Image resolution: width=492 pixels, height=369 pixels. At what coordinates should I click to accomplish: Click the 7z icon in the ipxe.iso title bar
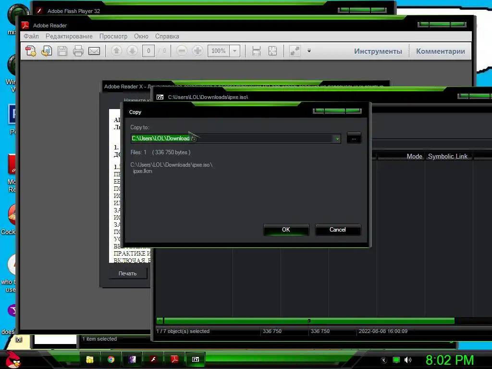coord(160,97)
